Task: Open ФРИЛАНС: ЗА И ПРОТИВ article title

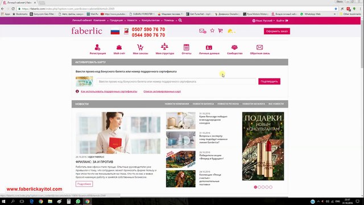Action: click(94, 162)
